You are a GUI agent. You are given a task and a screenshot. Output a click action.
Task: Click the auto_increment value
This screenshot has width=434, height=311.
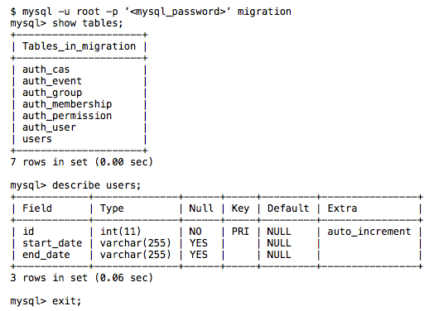369,232
